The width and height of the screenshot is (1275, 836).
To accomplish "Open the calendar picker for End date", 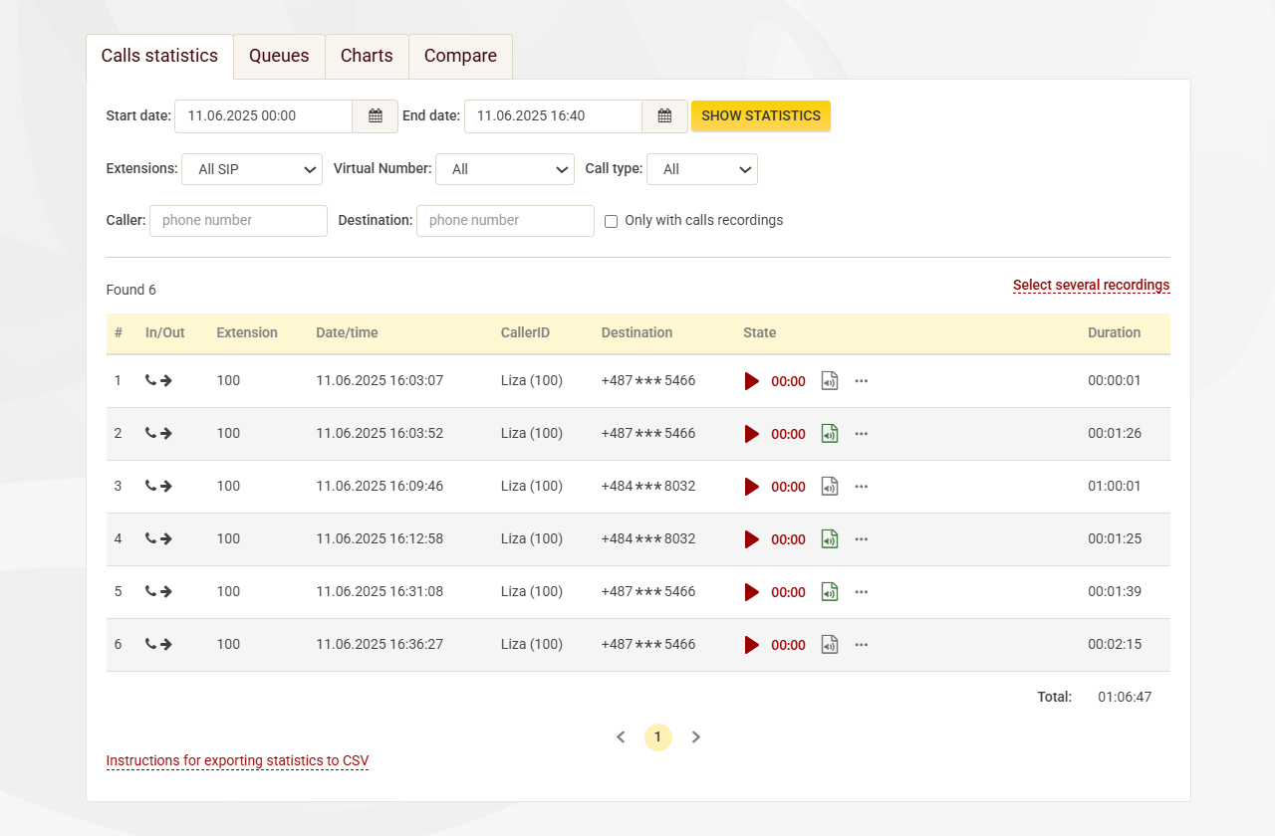I will 664,115.
